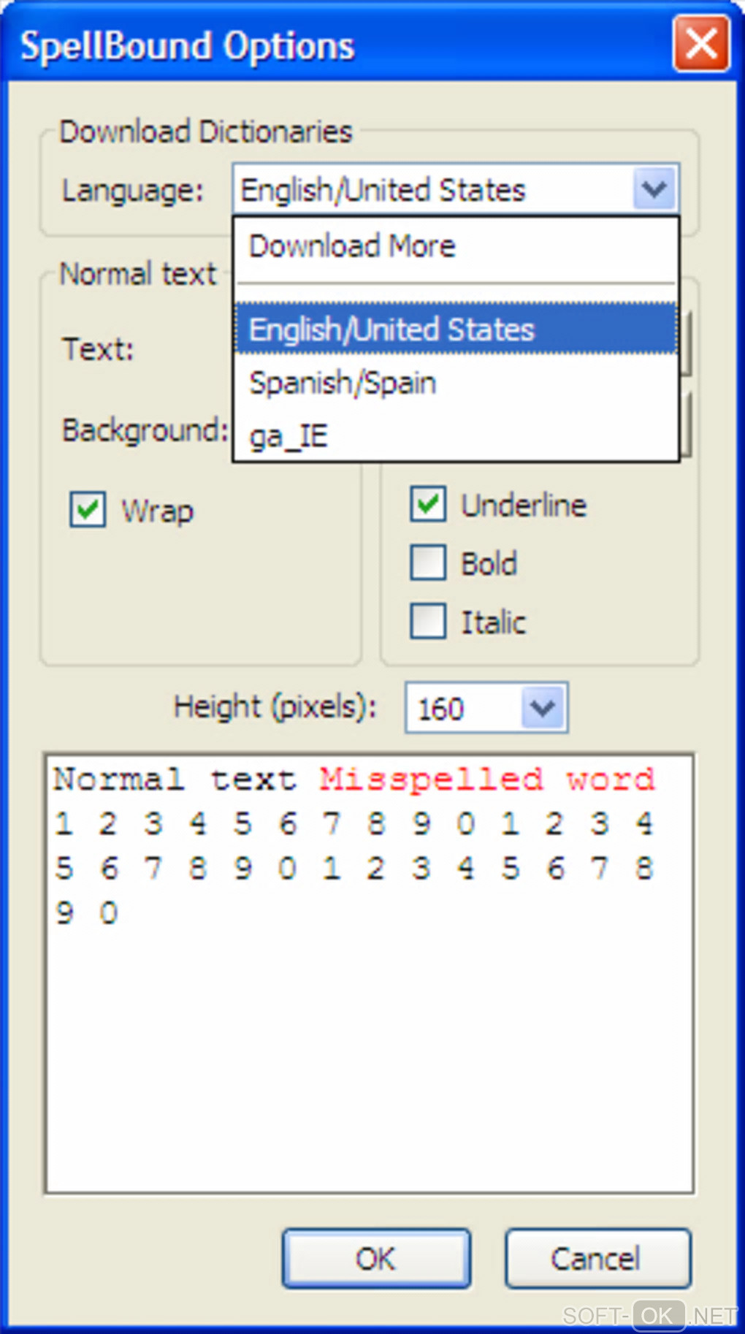Toggle the Wrap checkbox
Image resolution: width=745 pixels, height=1334 pixels.
point(88,509)
